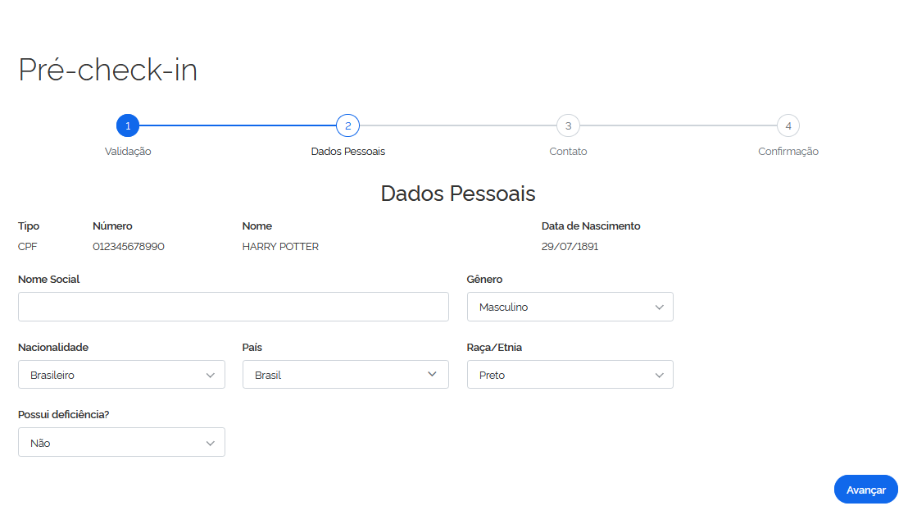The image size is (917, 515).
Task: Open the Raça/Etnia dropdown showing Preto
Action: tap(570, 375)
